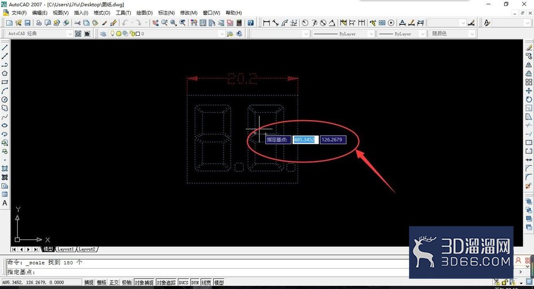This screenshot has height=289, width=534.
Task: Select the Move tool in modify toolbar
Action: click(x=529, y=91)
